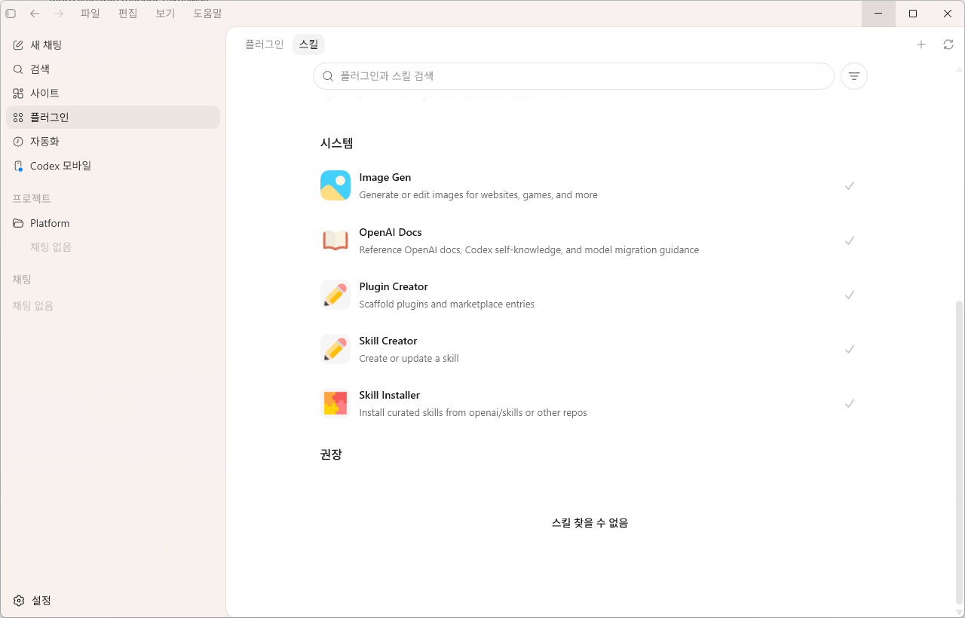Click the 권장 section heading

[x=331, y=454]
